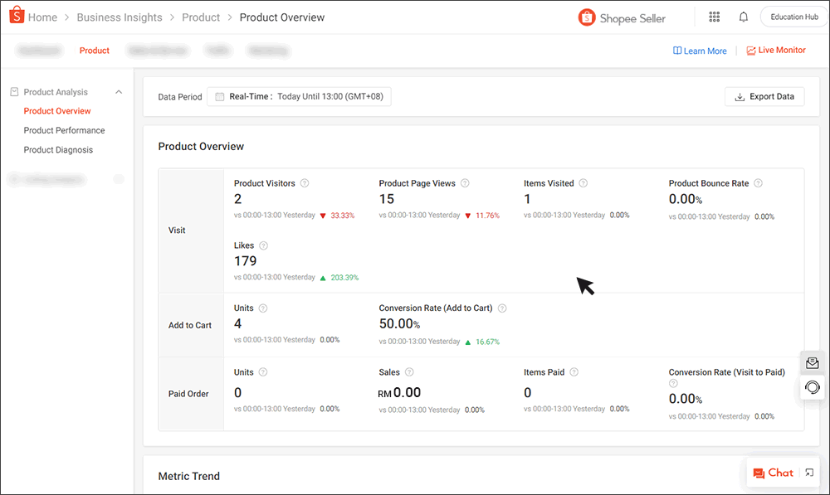Open the Learn More link
Image resolution: width=830 pixels, height=495 pixels.
pyautogui.click(x=700, y=50)
